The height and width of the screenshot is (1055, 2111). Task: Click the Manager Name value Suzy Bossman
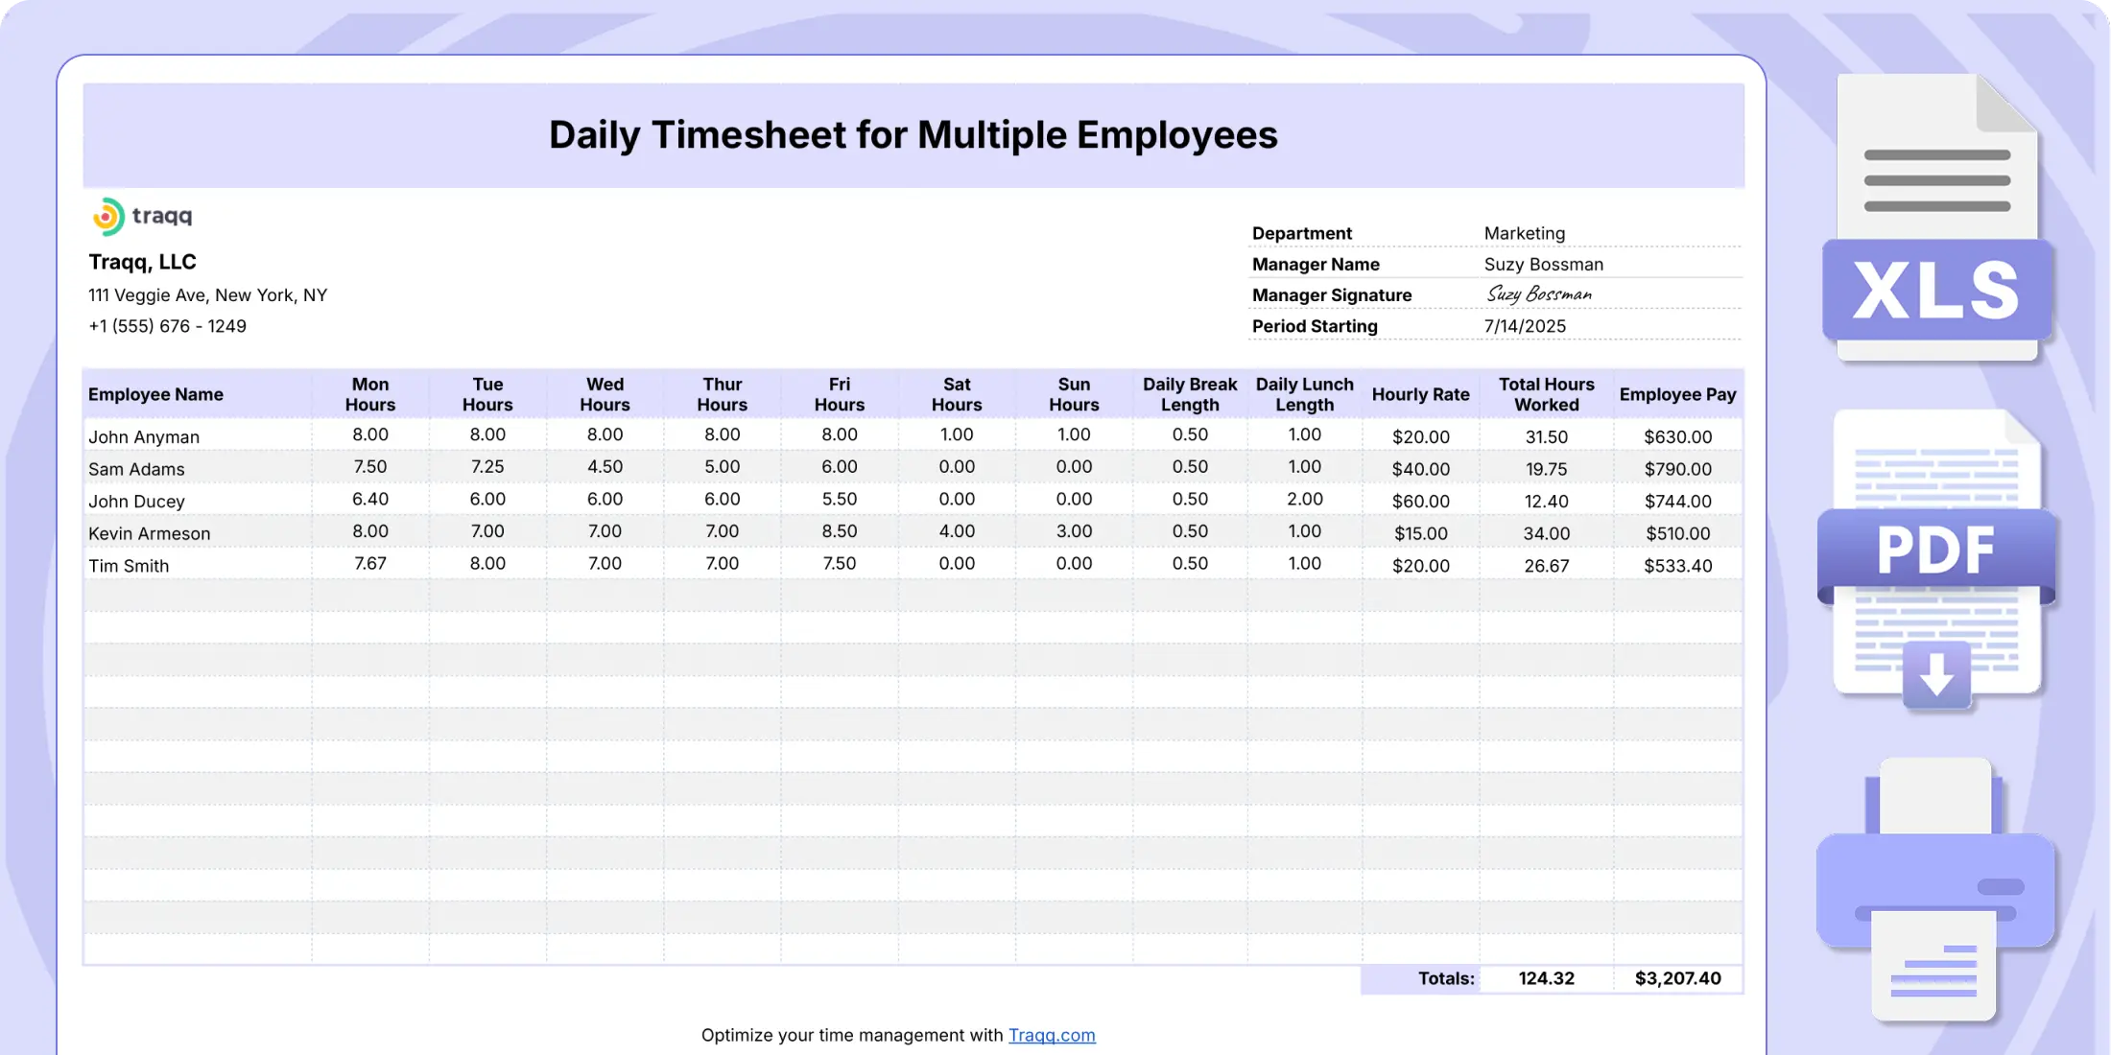coord(1543,264)
